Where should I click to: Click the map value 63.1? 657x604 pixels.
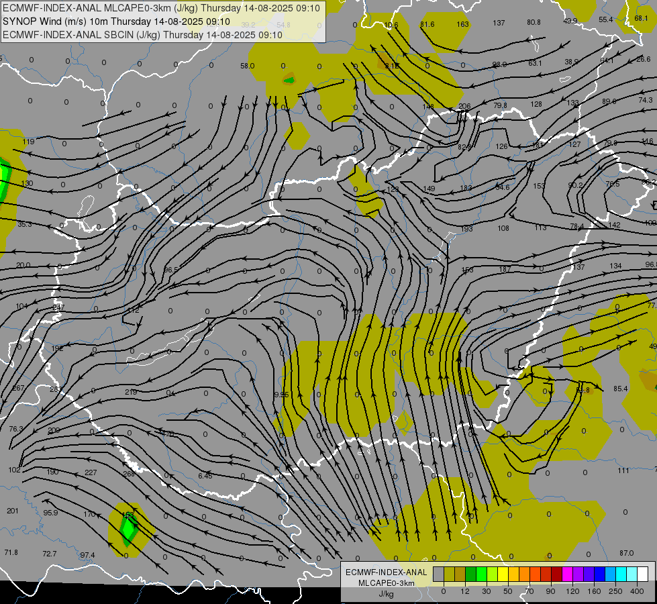[535, 63]
